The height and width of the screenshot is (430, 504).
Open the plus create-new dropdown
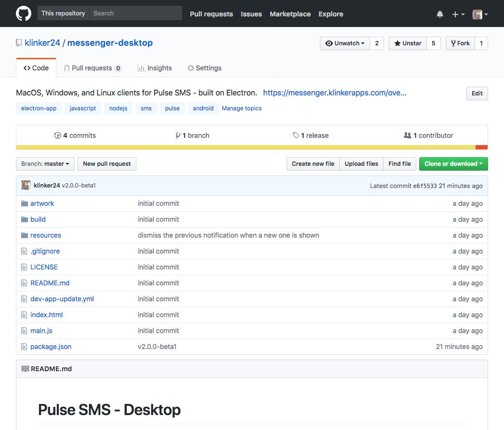point(458,14)
